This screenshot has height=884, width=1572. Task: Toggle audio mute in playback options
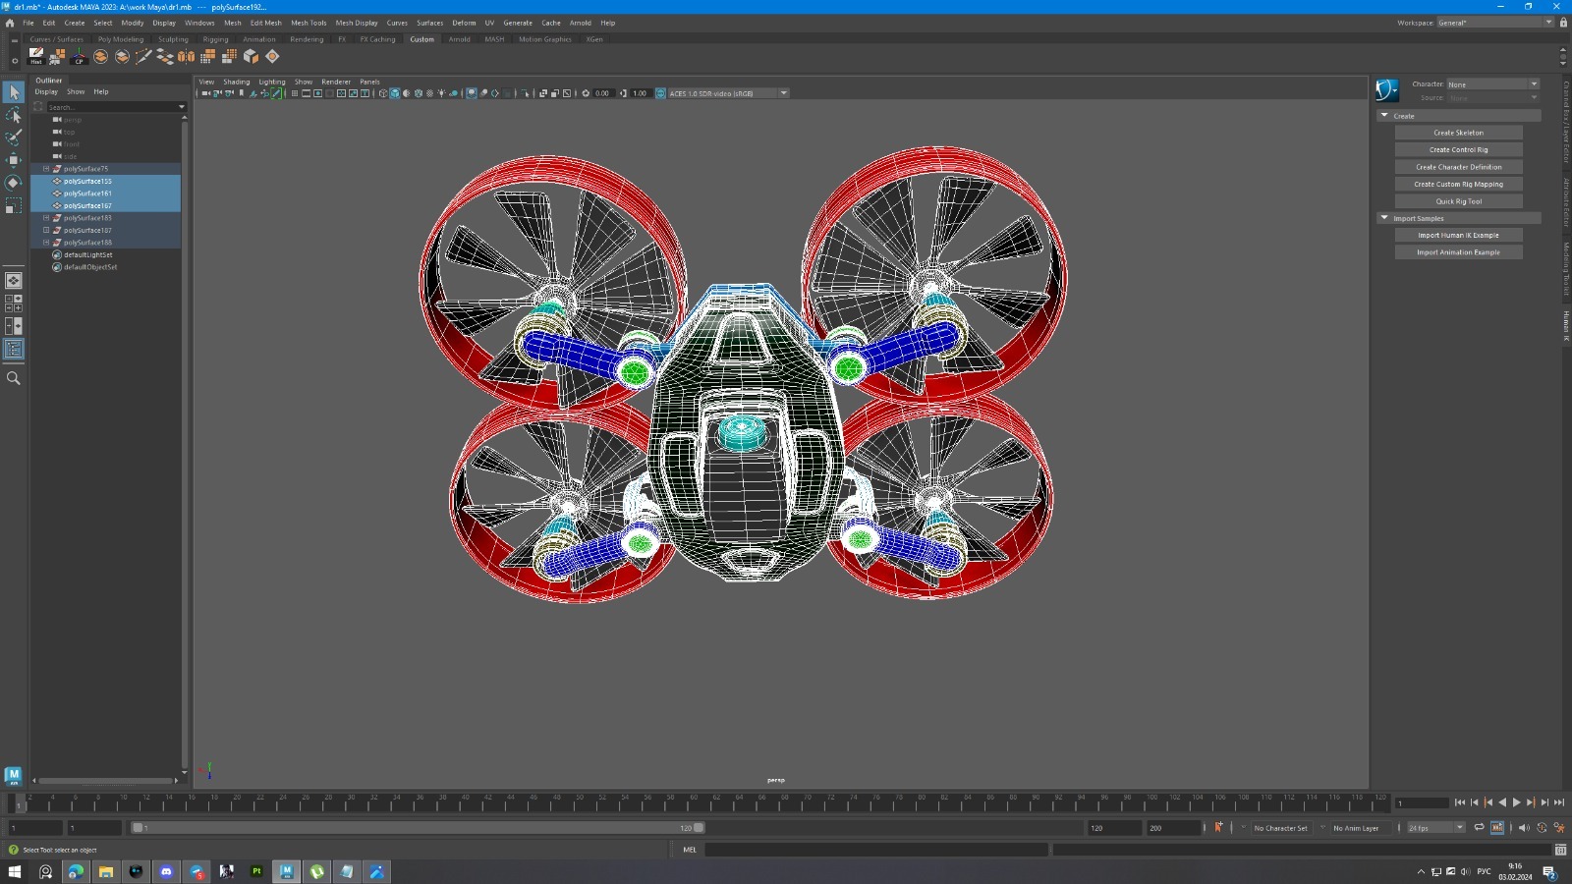click(1524, 828)
